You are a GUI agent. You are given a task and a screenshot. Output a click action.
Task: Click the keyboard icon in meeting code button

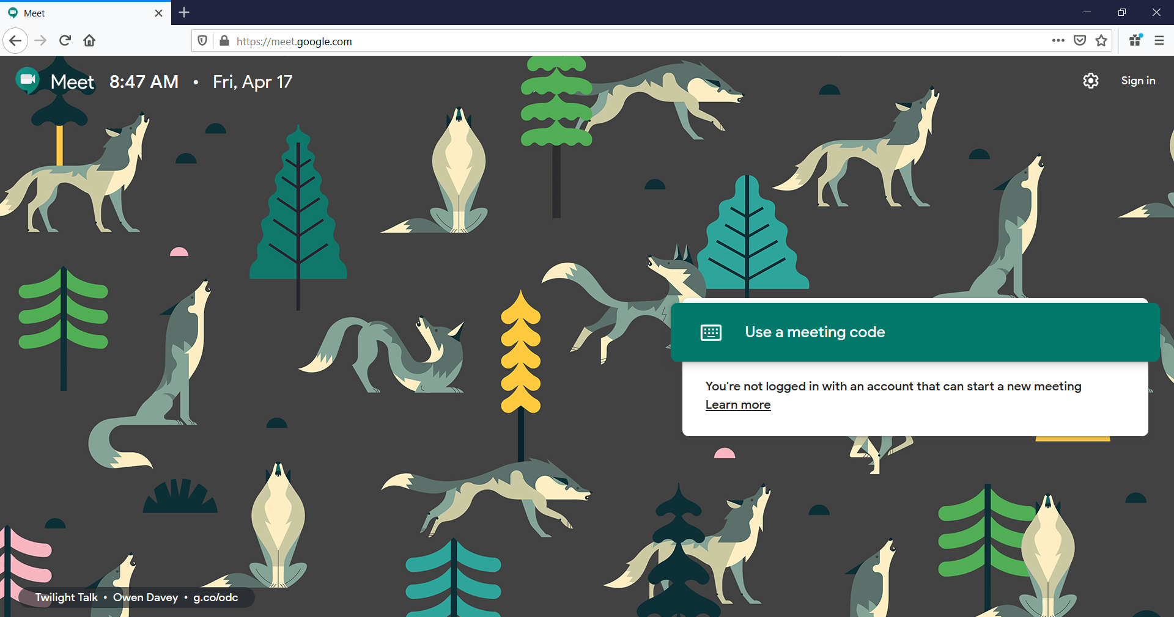point(711,332)
